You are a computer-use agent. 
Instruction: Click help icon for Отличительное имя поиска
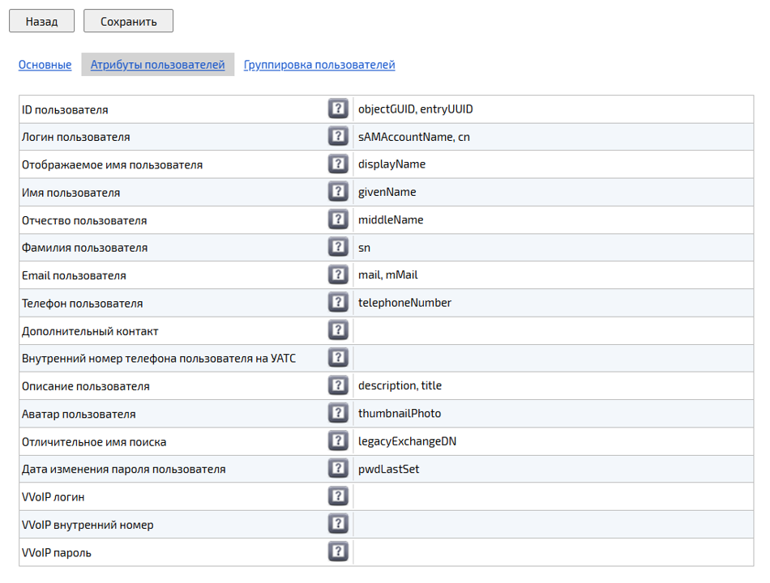338,441
